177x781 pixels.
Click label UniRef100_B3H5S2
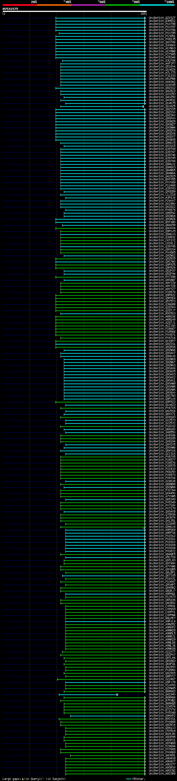point(162,21)
